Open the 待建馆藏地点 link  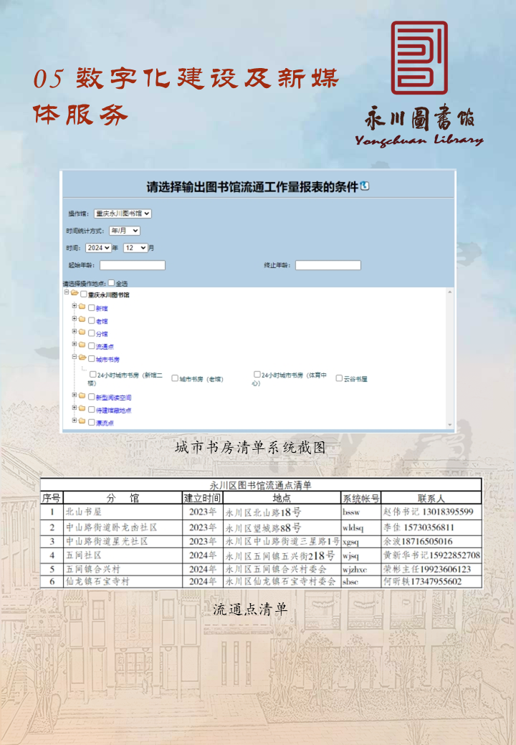[x=113, y=410]
